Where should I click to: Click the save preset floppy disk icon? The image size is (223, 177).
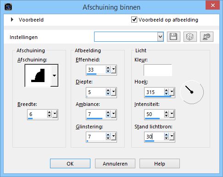pyautogui.click(x=173, y=37)
